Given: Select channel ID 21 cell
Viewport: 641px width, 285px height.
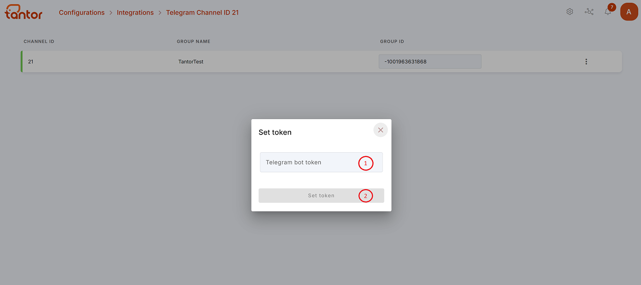Looking at the screenshot, I should pos(30,61).
